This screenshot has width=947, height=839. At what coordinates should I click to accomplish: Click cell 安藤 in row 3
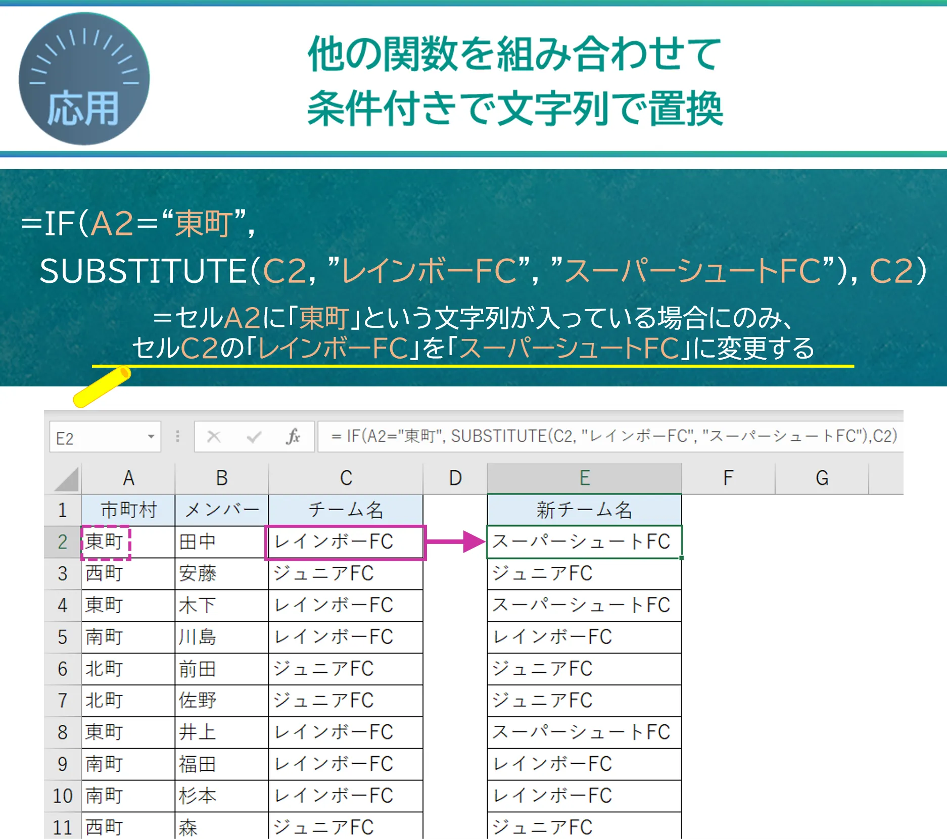[222, 574]
